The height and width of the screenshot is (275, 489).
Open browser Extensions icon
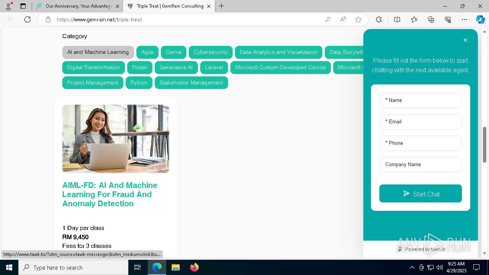[x=379, y=19]
